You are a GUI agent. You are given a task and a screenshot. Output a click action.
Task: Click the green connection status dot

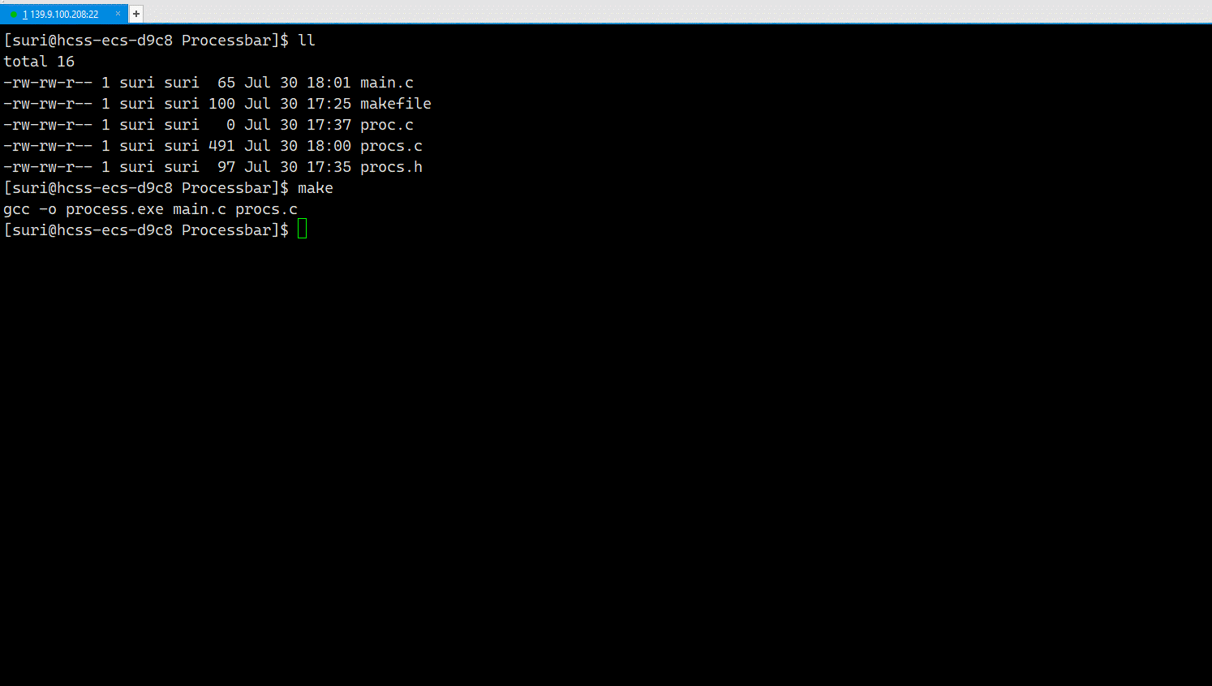(x=14, y=15)
